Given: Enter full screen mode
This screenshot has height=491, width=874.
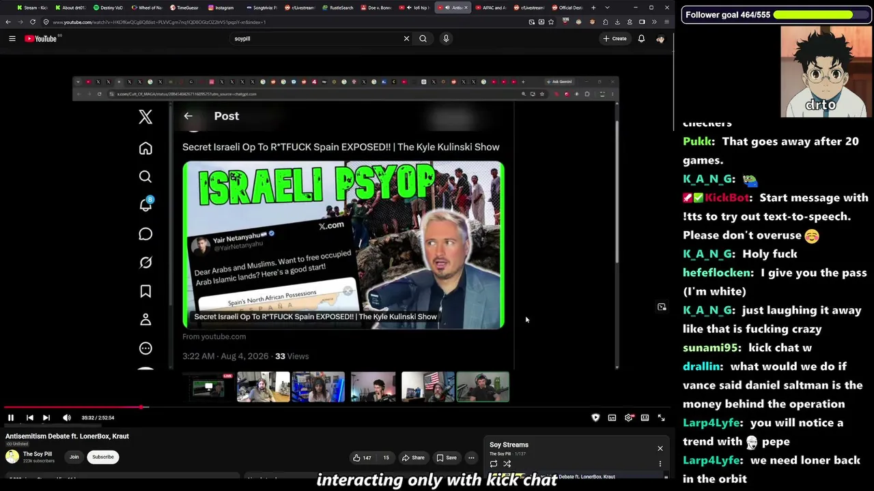Looking at the screenshot, I should click(x=661, y=417).
